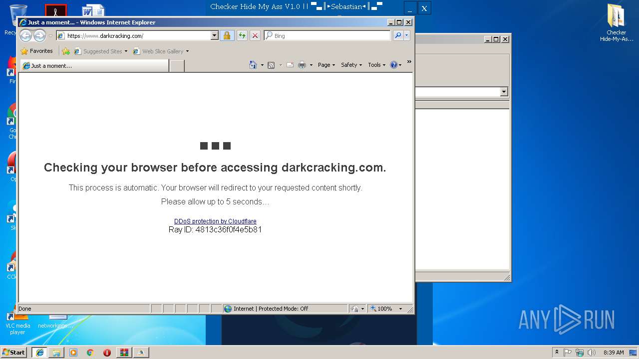Open combo box dropdown in background Checker window
This screenshot has width=639, height=359.
tap(504, 92)
